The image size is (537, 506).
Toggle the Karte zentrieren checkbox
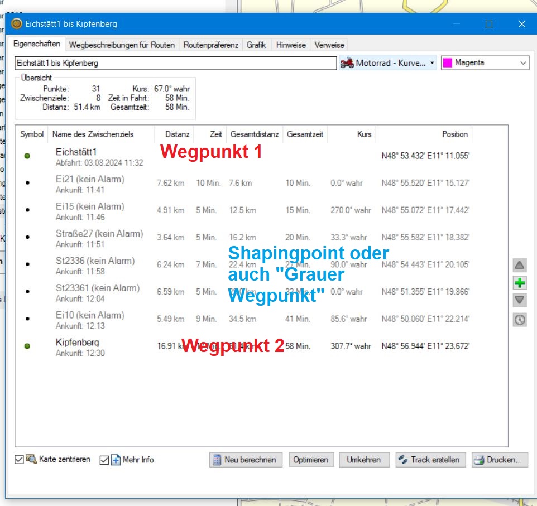(x=19, y=460)
